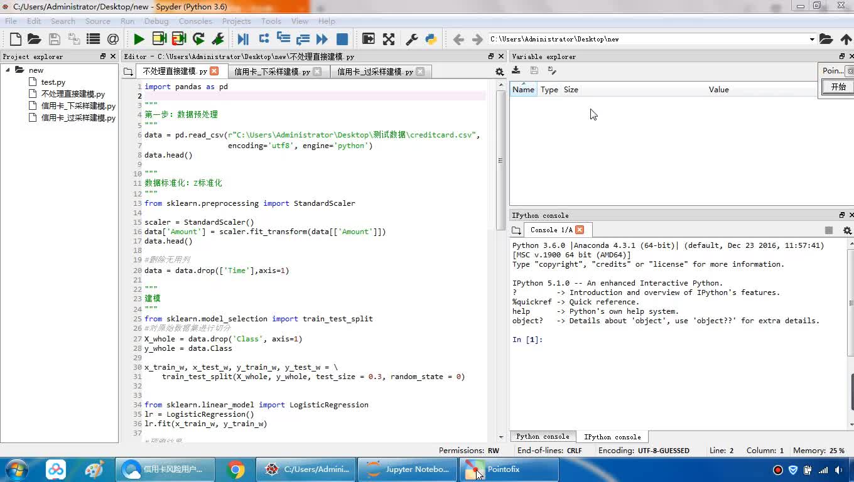The image size is (854, 482).
Task: Import data icon in Variable explorer
Action: [x=516, y=71]
